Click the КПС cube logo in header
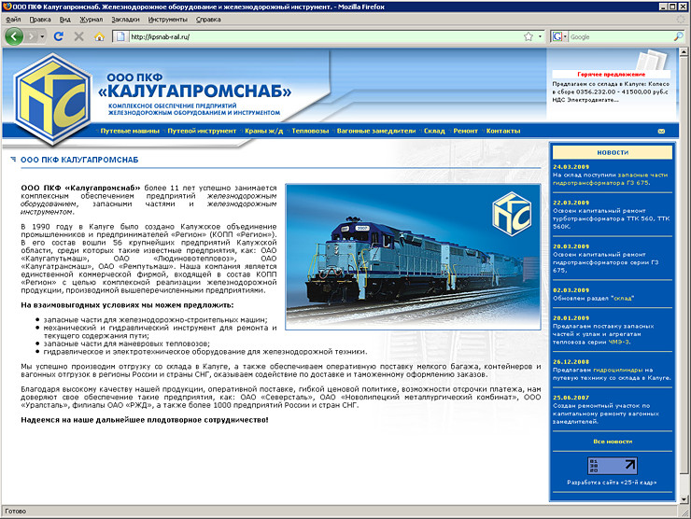This screenshot has width=691, height=519. pos(53,100)
